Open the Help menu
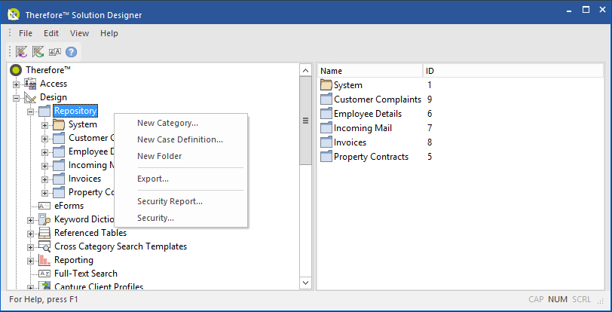This screenshot has width=612, height=312. [x=109, y=33]
